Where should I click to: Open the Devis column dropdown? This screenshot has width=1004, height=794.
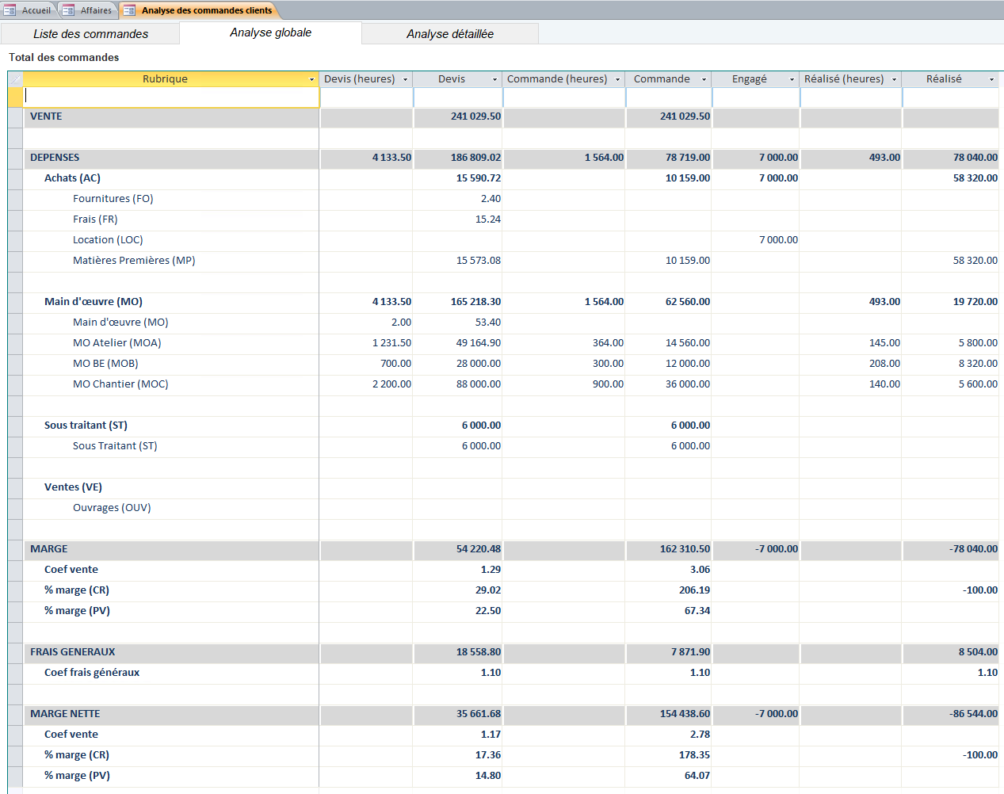click(495, 78)
